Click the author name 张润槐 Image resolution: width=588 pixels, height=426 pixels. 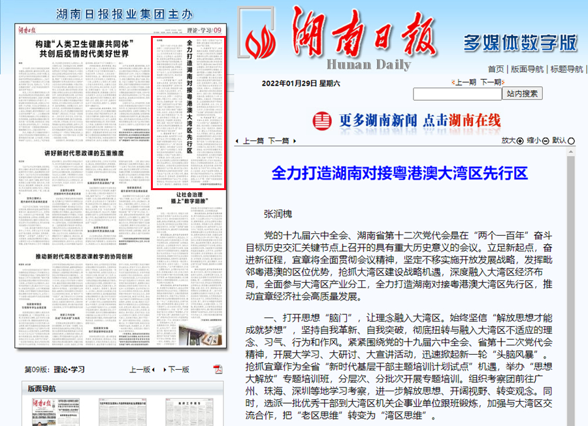click(278, 214)
